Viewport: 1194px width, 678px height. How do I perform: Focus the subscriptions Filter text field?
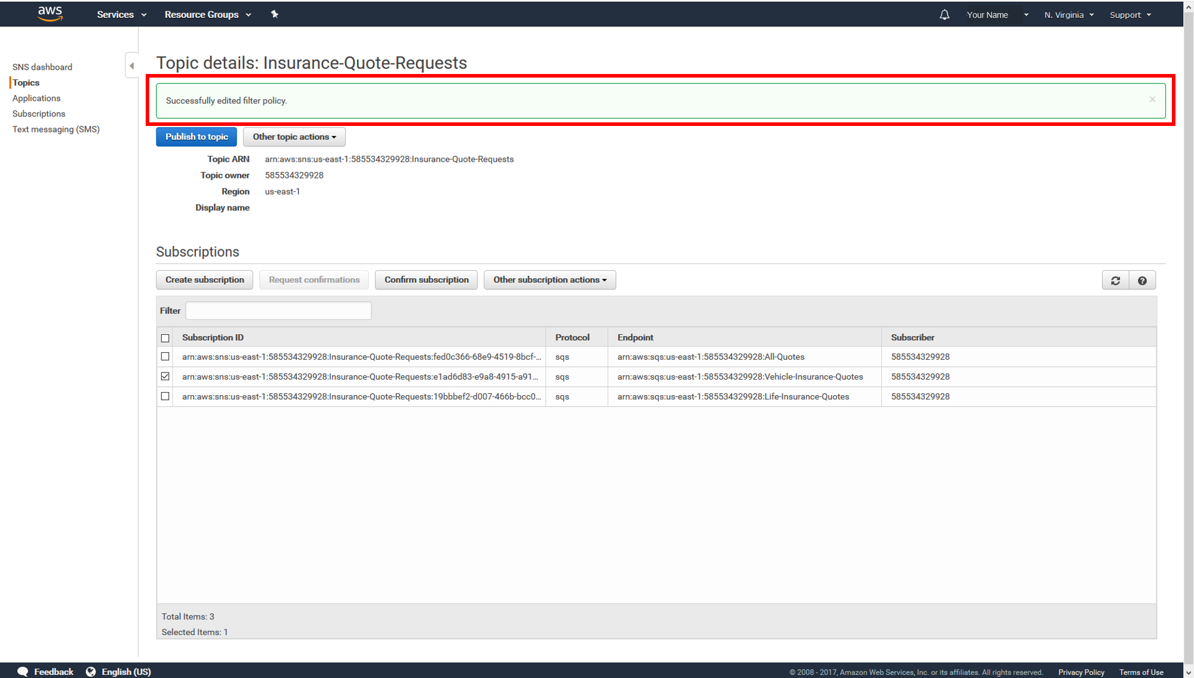[278, 310]
